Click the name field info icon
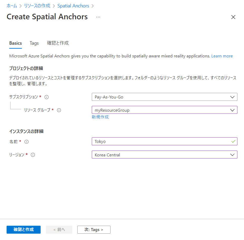 click(x=27, y=142)
